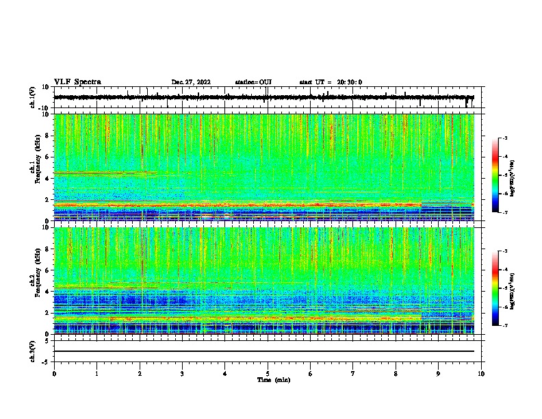Click the ch.2 spectrogram color scale bar
Image resolution: width=542 pixels, height=419 pixels.
pyautogui.click(x=495, y=288)
